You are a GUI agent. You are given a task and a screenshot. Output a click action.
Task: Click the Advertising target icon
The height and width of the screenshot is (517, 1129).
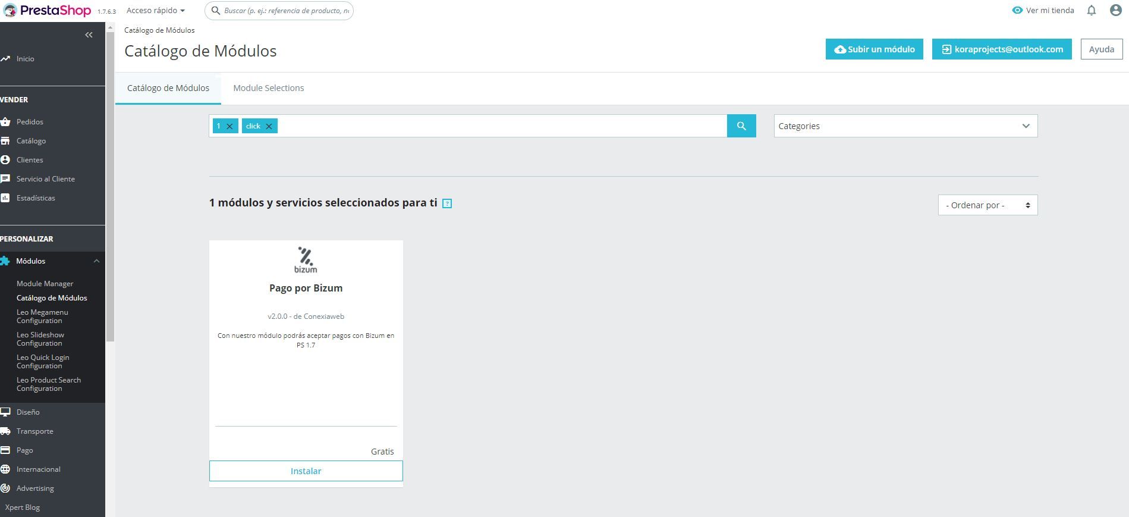pyautogui.click(x=5, y=488)
